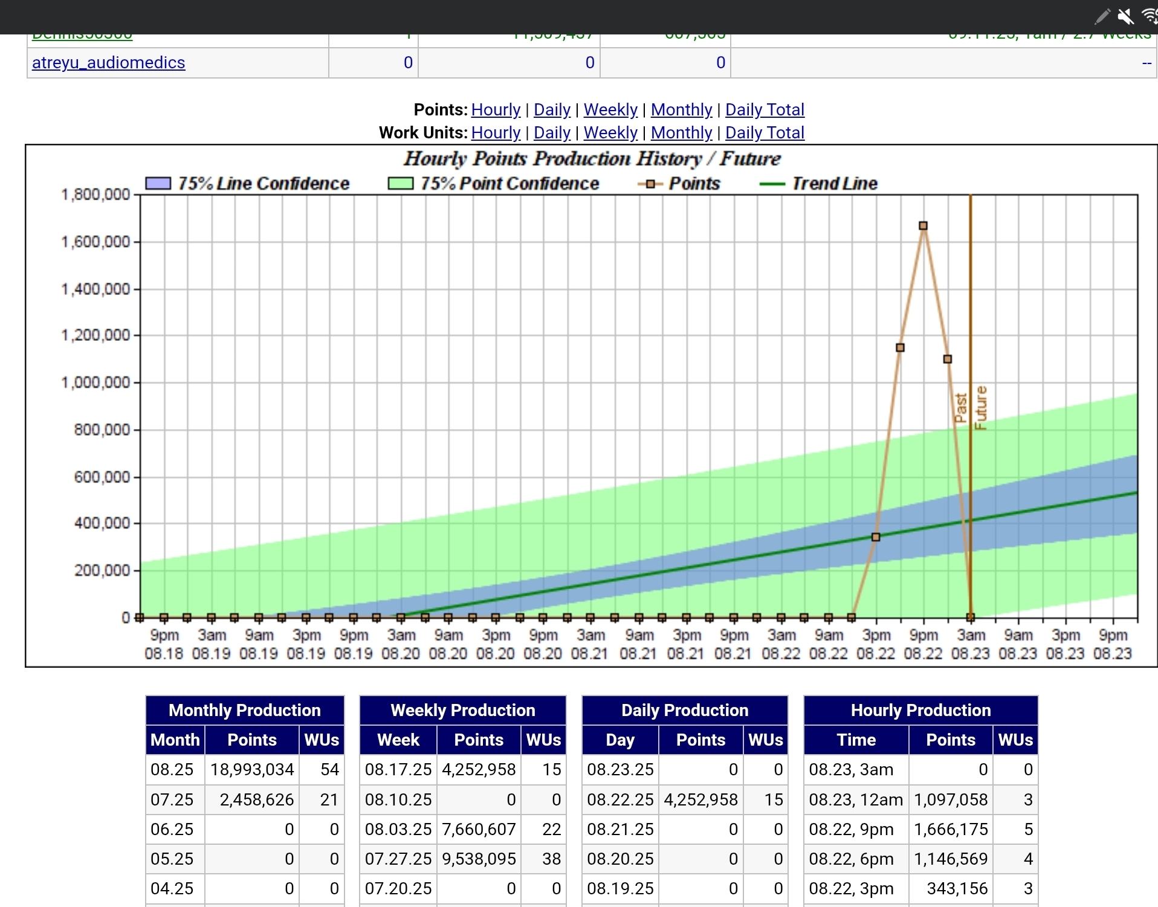Image resolution: width=1158 pixels, height=907 pixels.
Task: Show Work Units Daily Total chart
Action: pyautogui.click(x=765, y=132)
